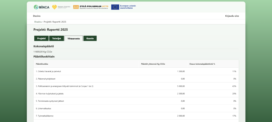Select the Pääomahyödykkeet row
Screen dimensions: 272x122
(x=46, y=79)
